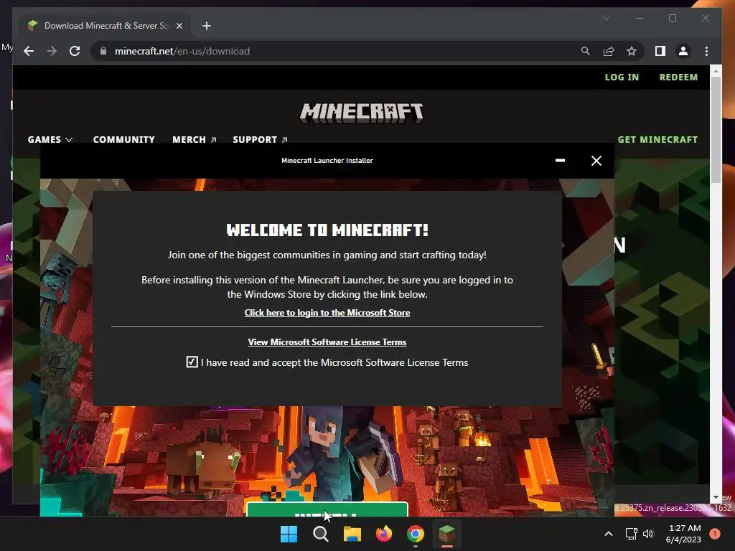Show hidden system tray icons
Screen dimensions: 735x551
point(609,534)
